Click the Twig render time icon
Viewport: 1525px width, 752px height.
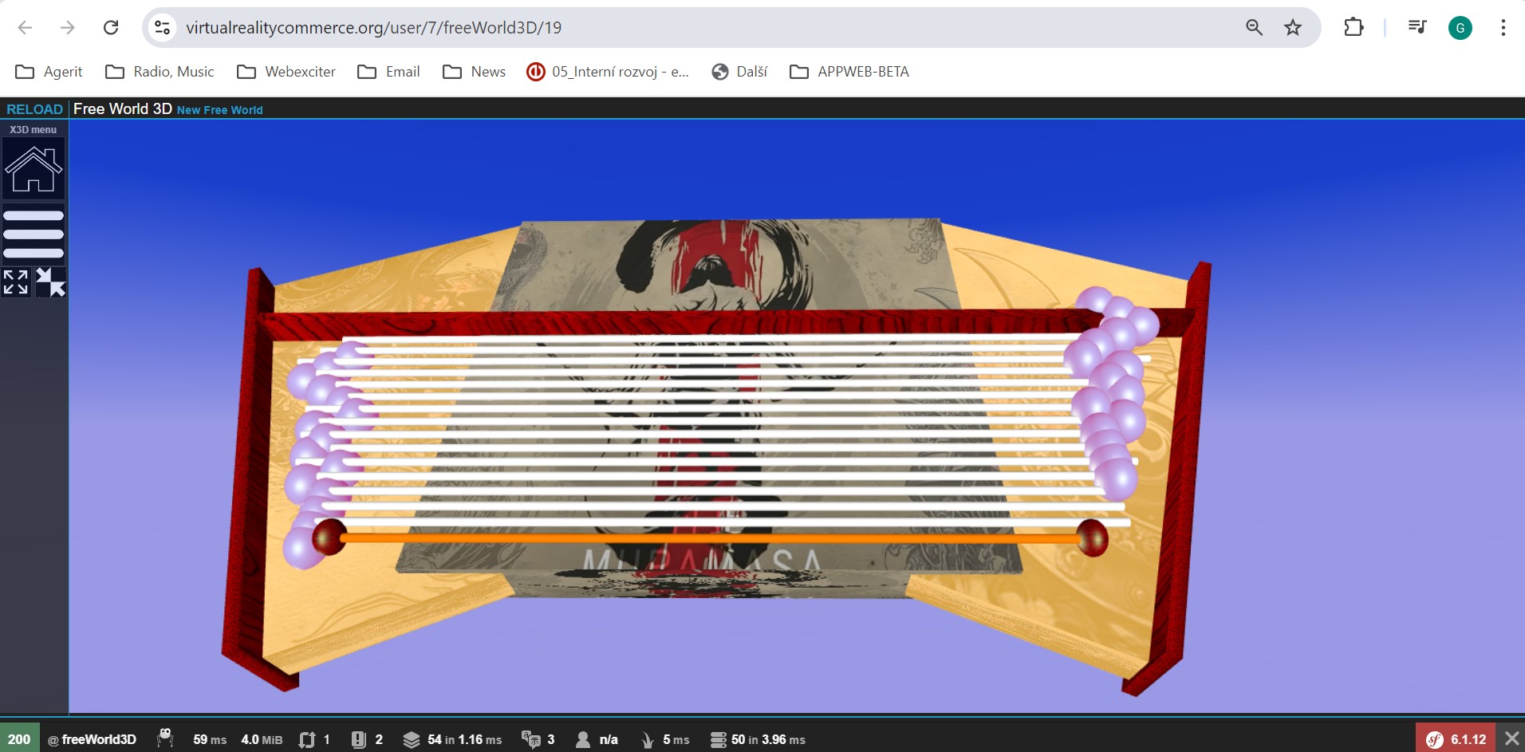(648, 739)
